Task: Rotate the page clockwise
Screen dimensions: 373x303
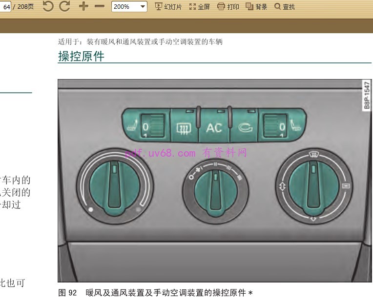Action: [64, 6]
